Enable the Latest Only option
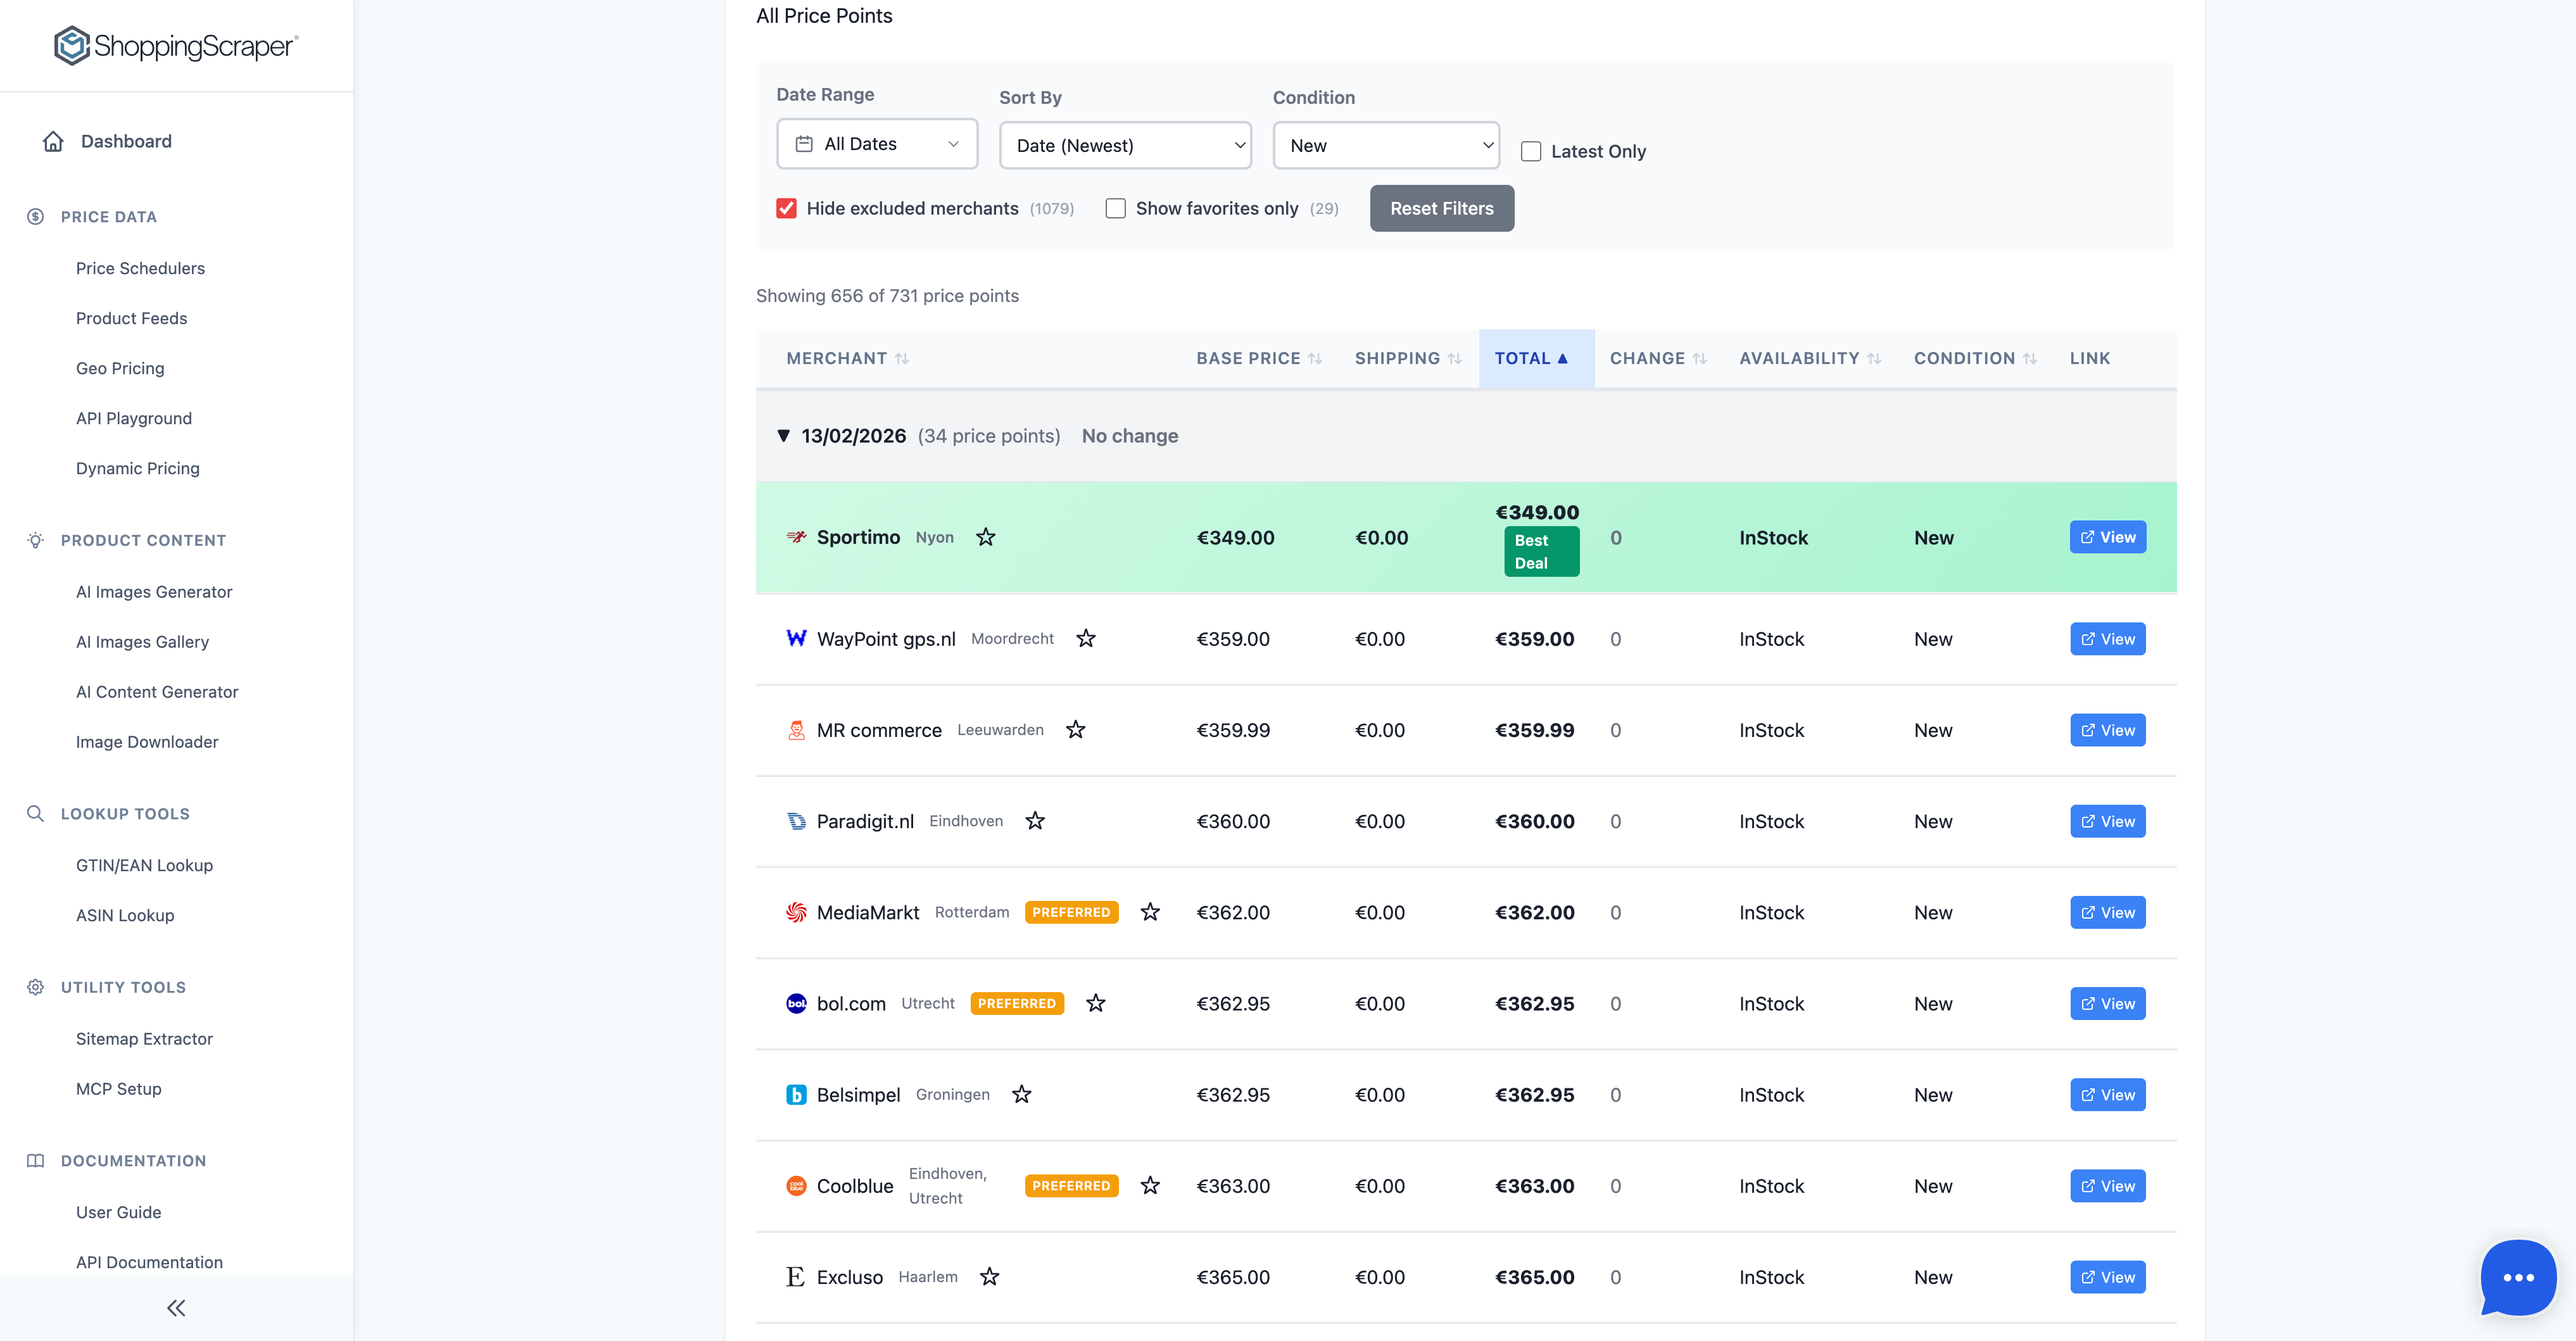The height and width of the screenshot is (1341, 2576). click(x=1531, y=151)
